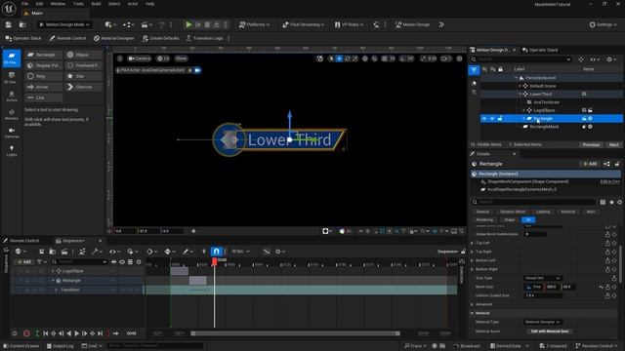Switch to the Remote Control tab

click(21, 241)
